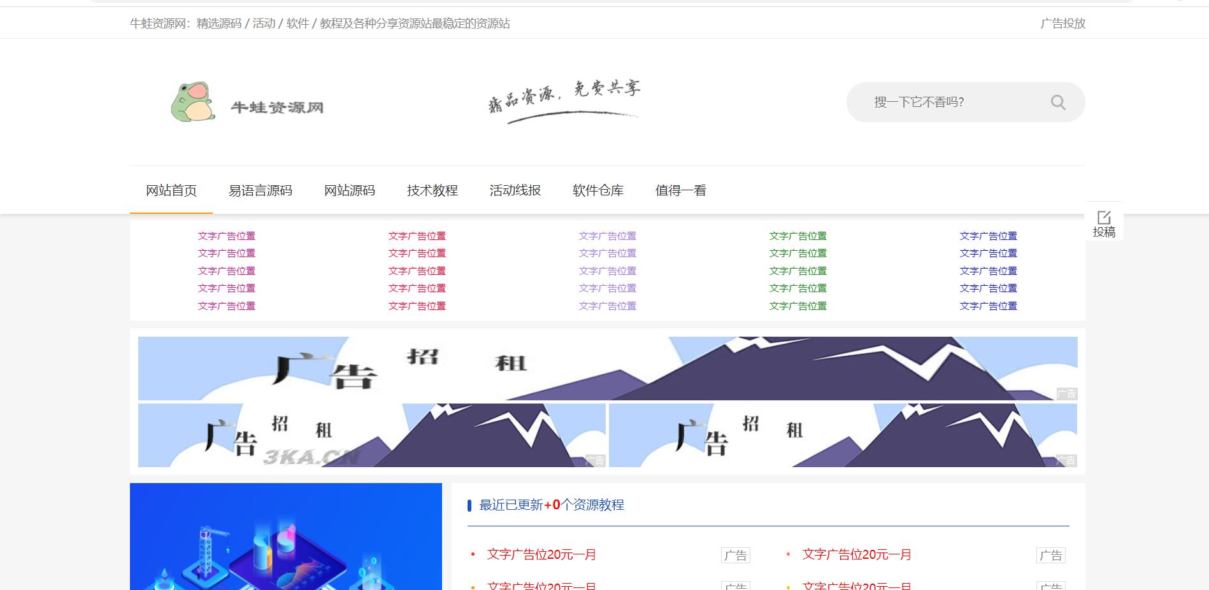Open the 技术教程 tutorials menu
Screen dimensions: 1209x590
tap(433, 190)
